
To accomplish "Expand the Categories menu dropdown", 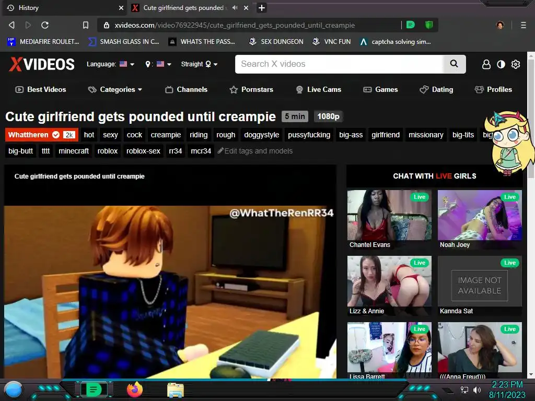I will click(115, 89).
